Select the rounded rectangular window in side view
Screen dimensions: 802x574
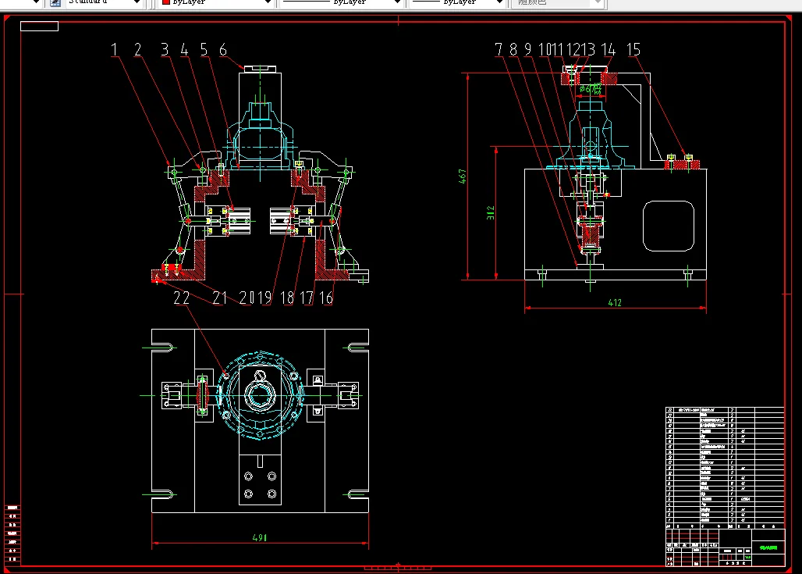(x=669, y=226)
